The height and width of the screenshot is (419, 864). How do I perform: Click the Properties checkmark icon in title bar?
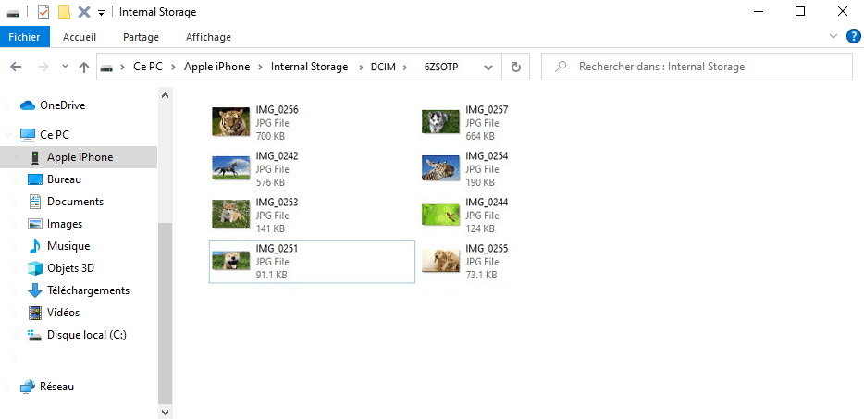tap(43, 12)
